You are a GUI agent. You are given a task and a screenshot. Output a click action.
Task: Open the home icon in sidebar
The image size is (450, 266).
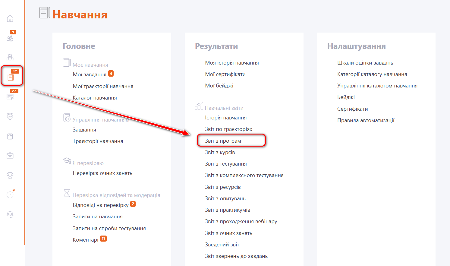(10, 19)
